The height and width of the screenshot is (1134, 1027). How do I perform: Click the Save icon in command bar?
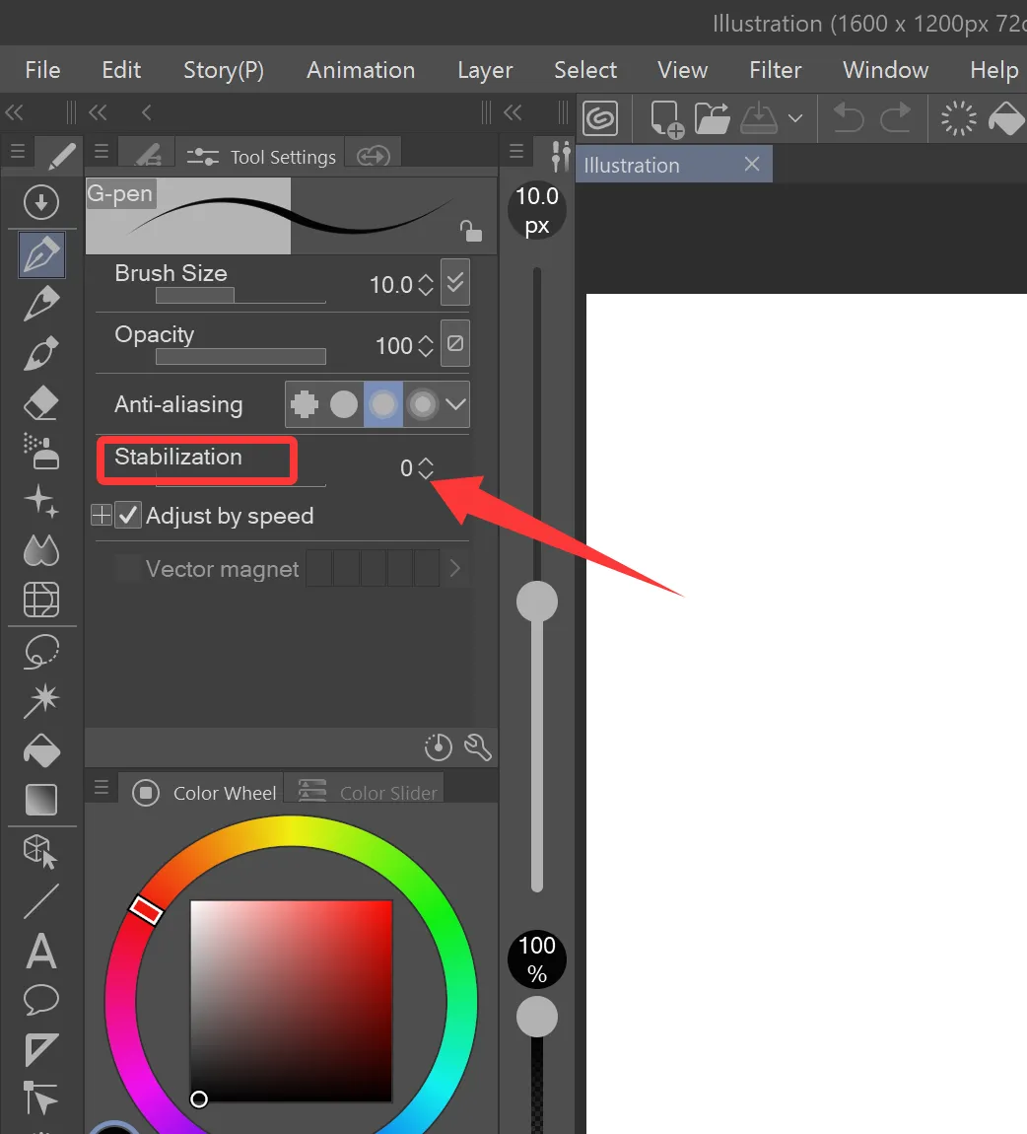click(758, 118)
